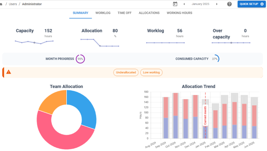This screenshot has width=267, height=151.
Task: Click the Sep 2024 bar in Allocation Trend
Action: tap(165, 118)
